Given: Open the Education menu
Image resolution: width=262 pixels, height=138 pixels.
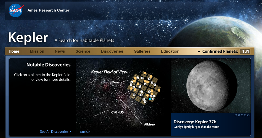Looking at the screenshot, I should [170, 51].
